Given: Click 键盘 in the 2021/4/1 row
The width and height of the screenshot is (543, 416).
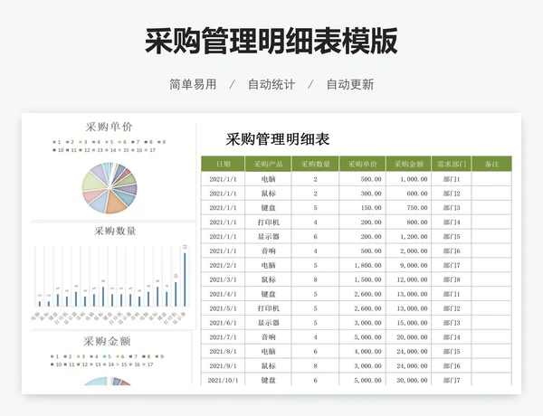Looking at the screenshot, I should (x=269, y=294).
